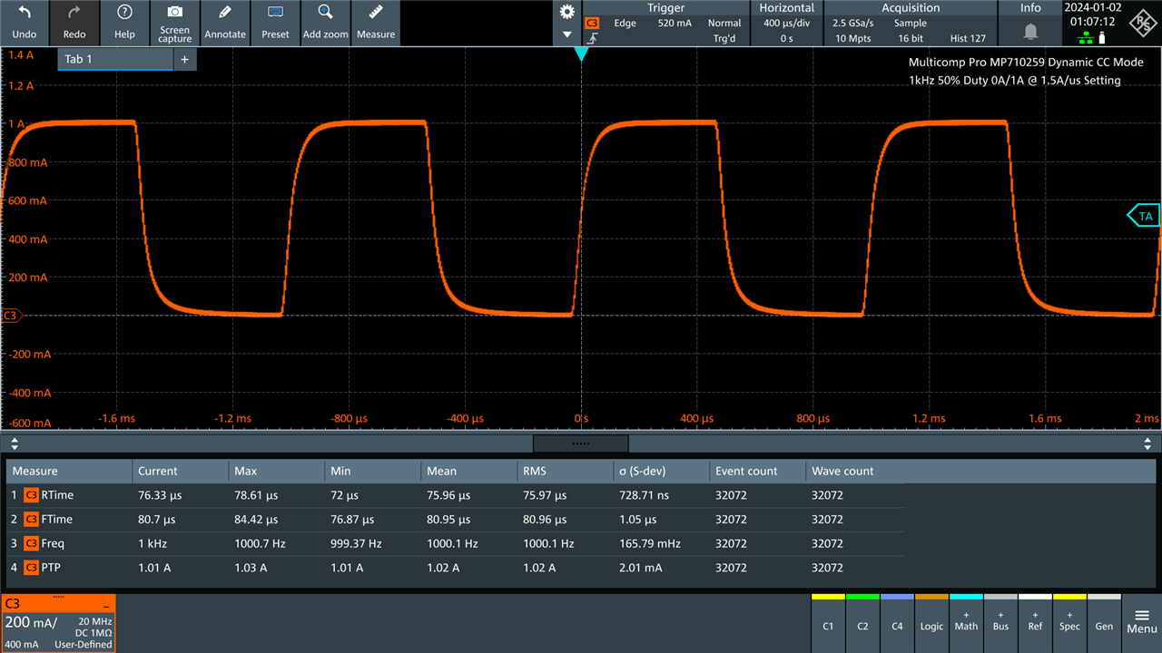Screen dimensions: 1162x653
Task: Open the Acquisition settings panel
Action: [x=911, y=24]
